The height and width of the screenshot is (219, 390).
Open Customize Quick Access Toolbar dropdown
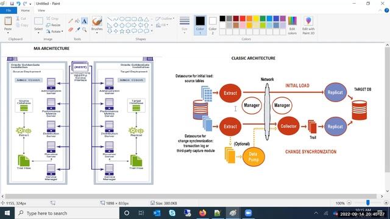(30, 4)
